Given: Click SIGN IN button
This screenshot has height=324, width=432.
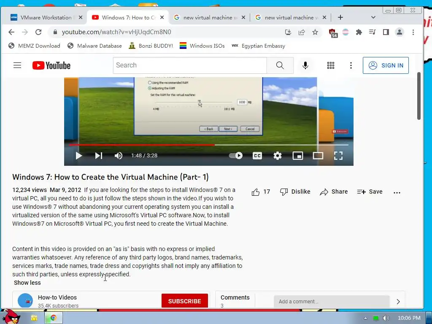Looking at the screenshot, I should [x=386, y=65].
